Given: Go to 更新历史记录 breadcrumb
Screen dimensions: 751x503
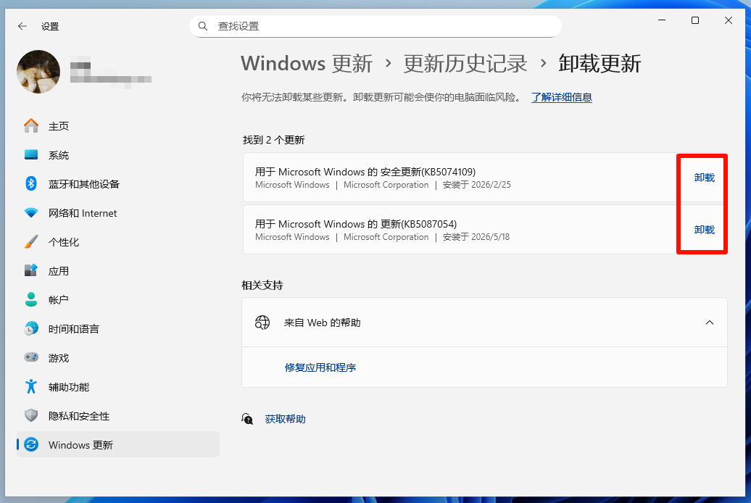Looking at the screenshot, I should tap(465, 63).
